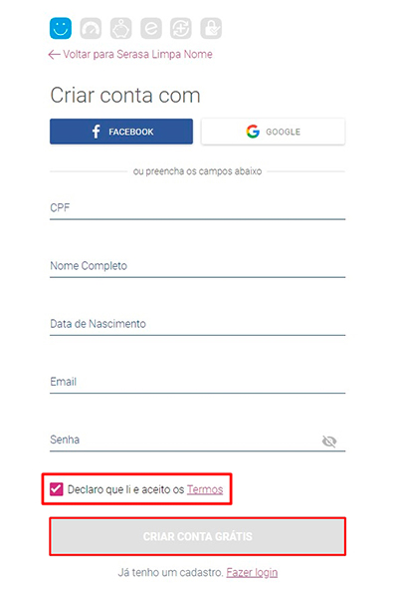The width and height of the screenshot is (398, 589).
Task: Follow the Fazer login link
Action: pos(252,572)
